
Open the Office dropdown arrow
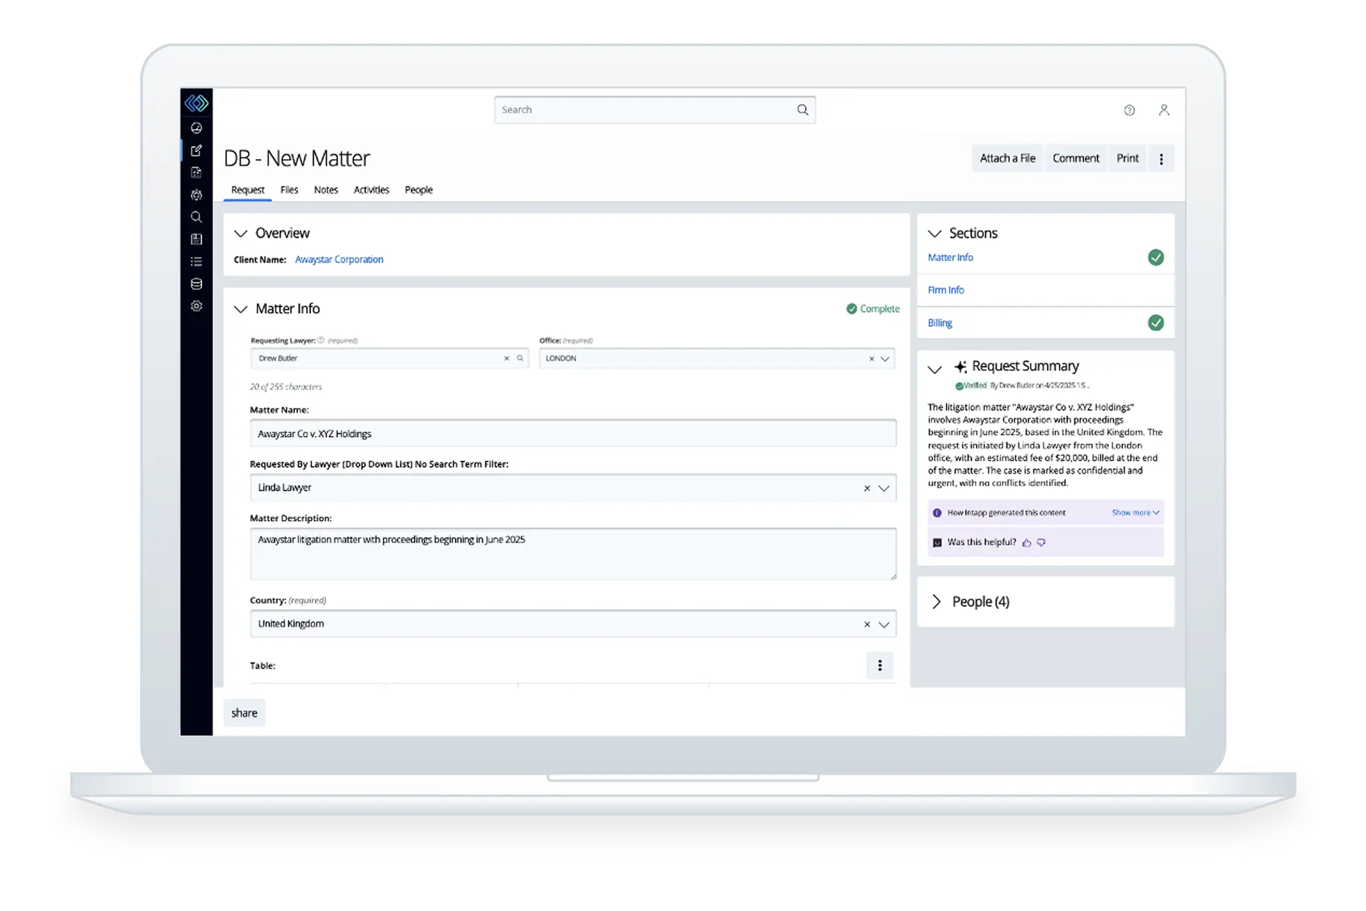click(x=885, y=359)
